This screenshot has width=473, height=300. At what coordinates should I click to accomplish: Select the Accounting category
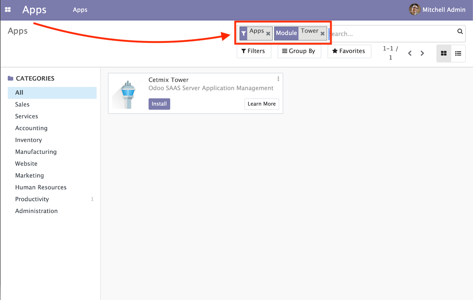coord(52,128)
